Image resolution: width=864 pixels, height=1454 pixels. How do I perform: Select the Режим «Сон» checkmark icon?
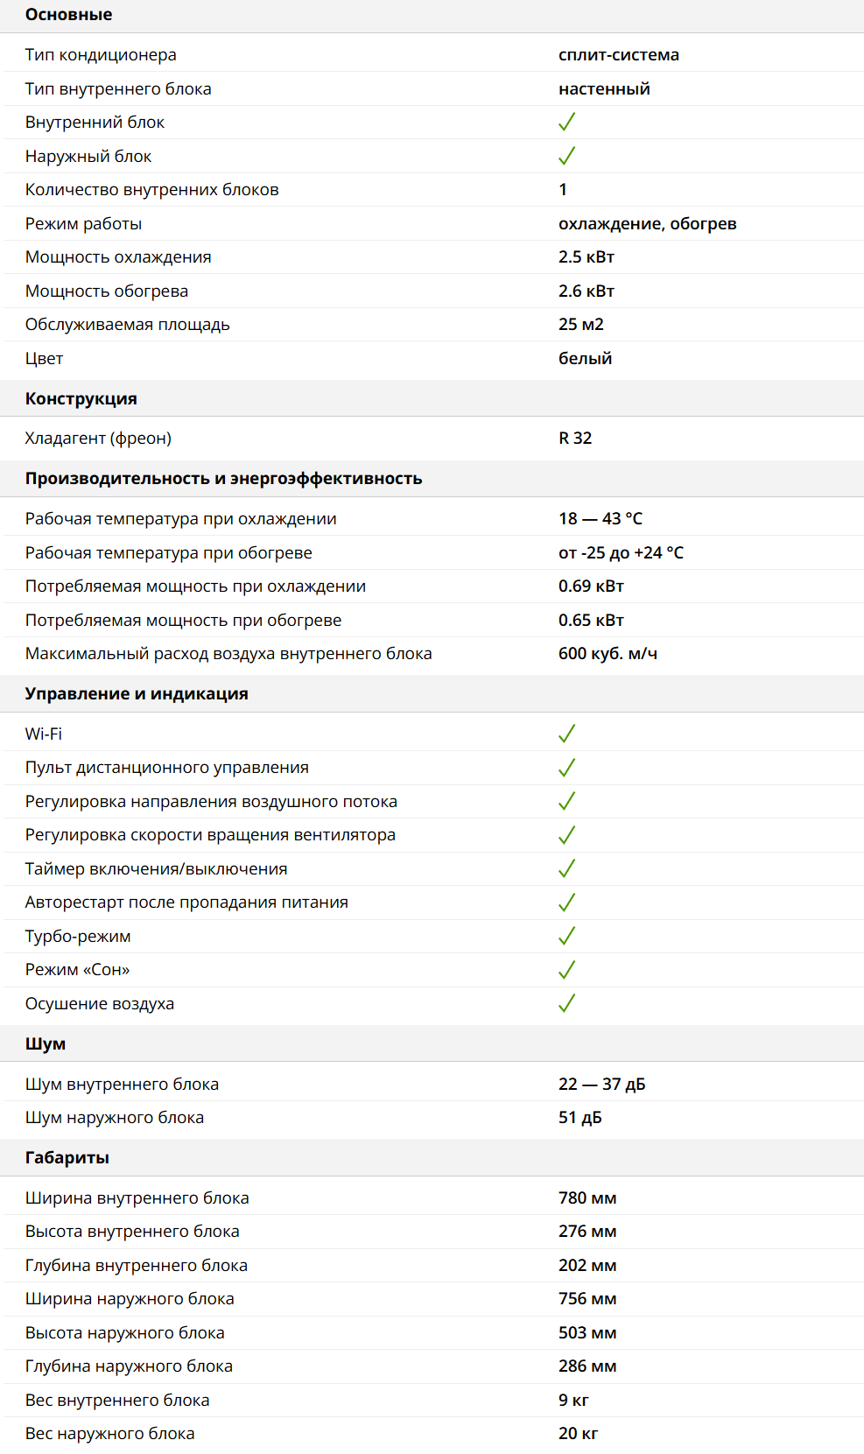point(566,970)
